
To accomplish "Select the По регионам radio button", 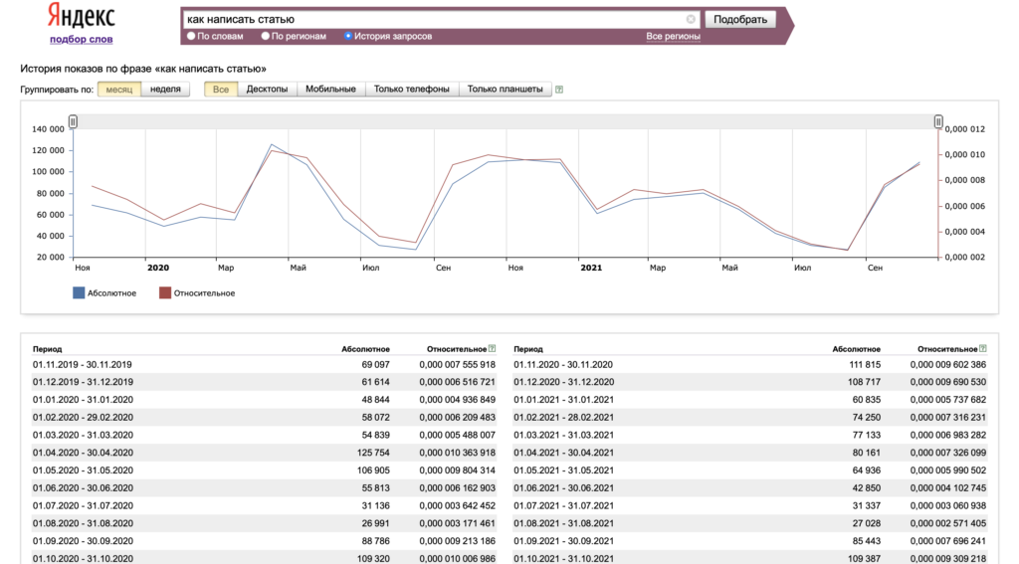I will click(x=265, y=37).
